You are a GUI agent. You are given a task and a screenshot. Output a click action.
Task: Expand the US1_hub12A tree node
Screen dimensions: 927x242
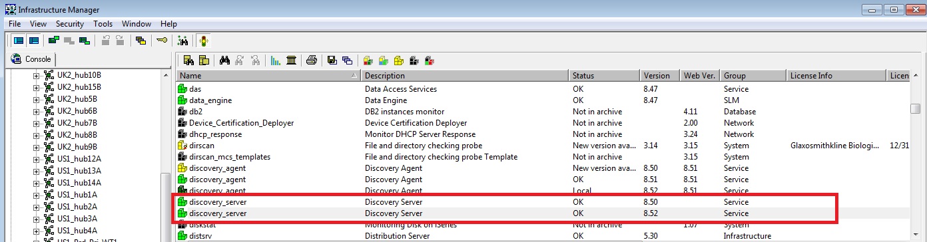click(x=37, y=159)
